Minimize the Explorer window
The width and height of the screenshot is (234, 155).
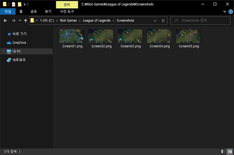203,4
